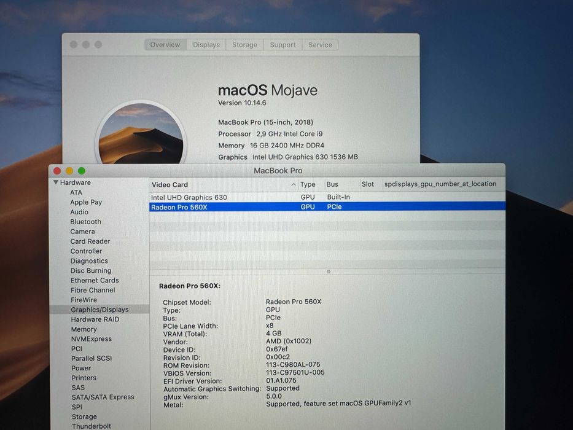
Task: Select Diagnostics in the sidebar
Action: click(x=89, y=261)
